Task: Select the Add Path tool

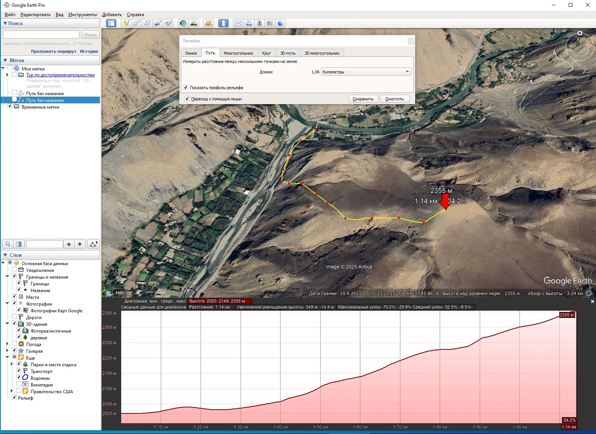Action: (148, 23)
